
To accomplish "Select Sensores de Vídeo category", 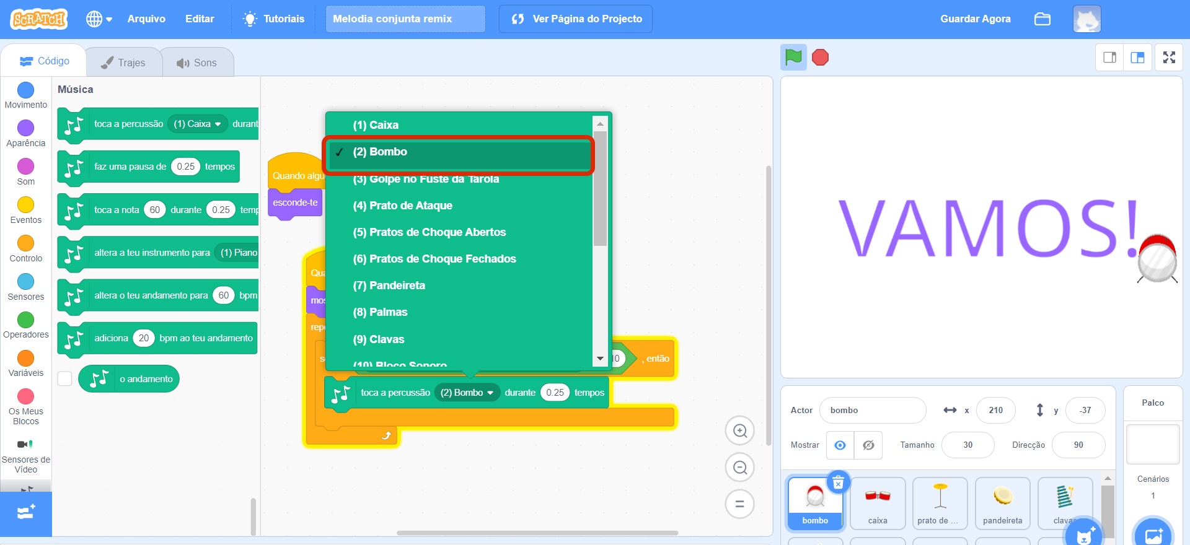I will click(26, 456).
